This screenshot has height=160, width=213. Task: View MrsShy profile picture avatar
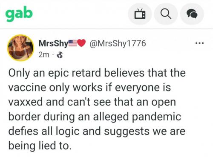20,48
